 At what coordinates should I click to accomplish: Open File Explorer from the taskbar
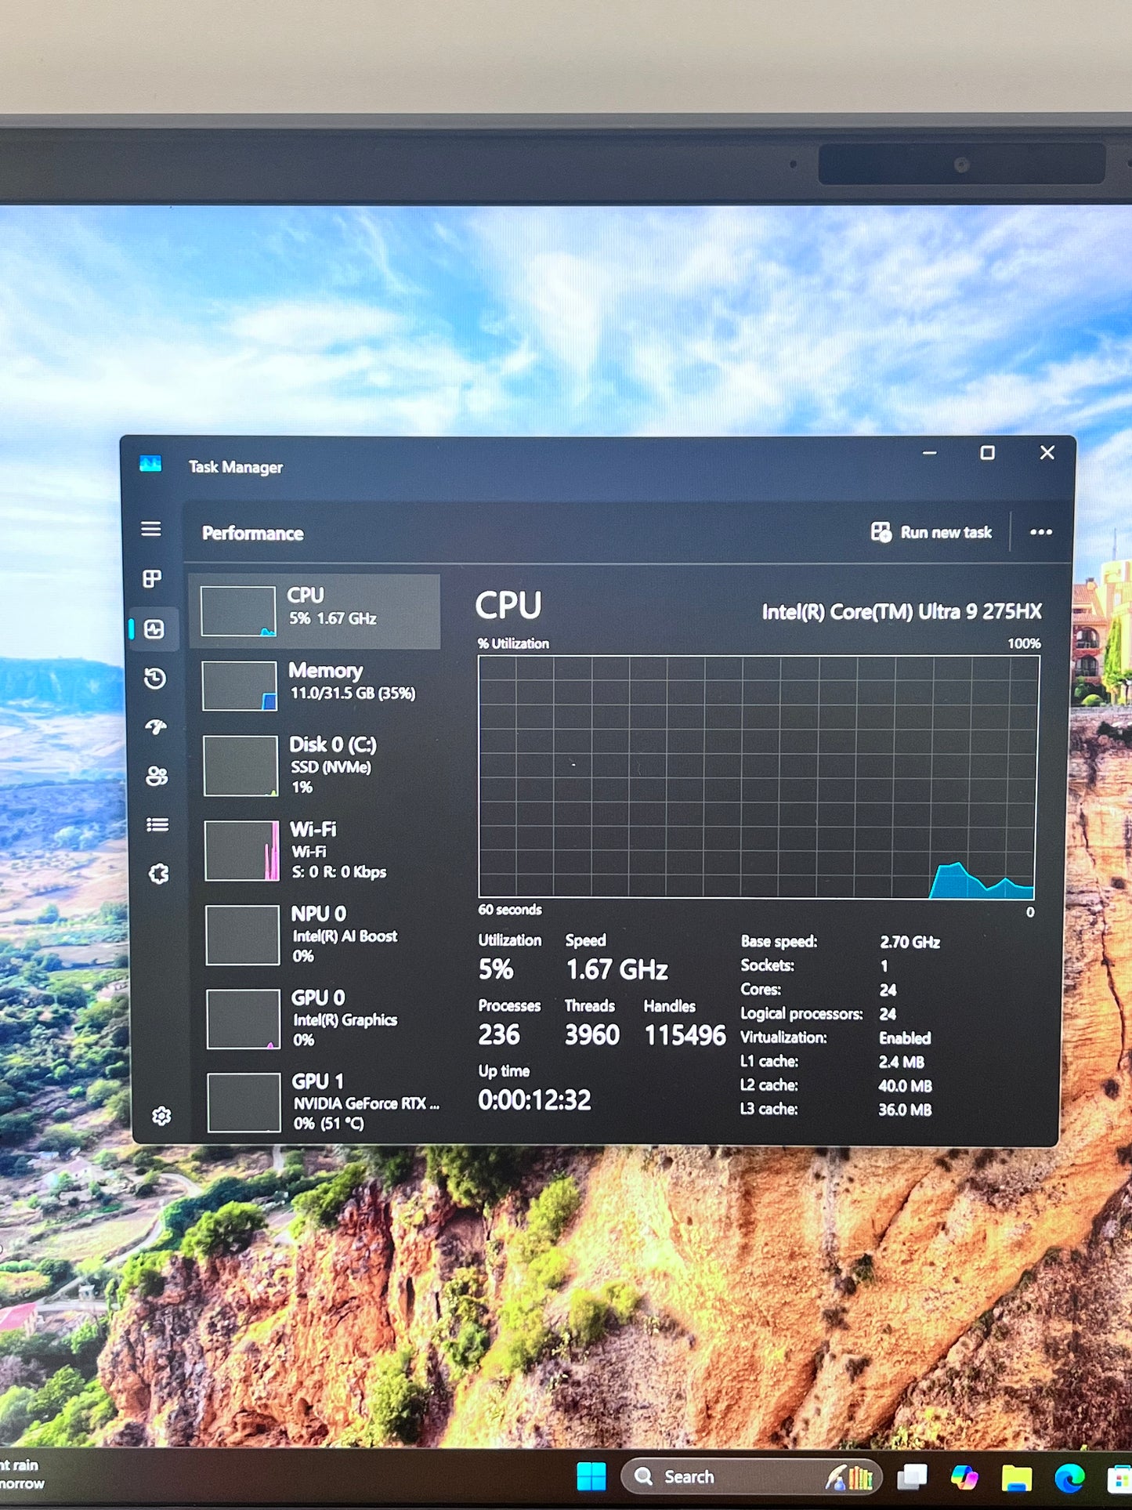point(1016,1478)
